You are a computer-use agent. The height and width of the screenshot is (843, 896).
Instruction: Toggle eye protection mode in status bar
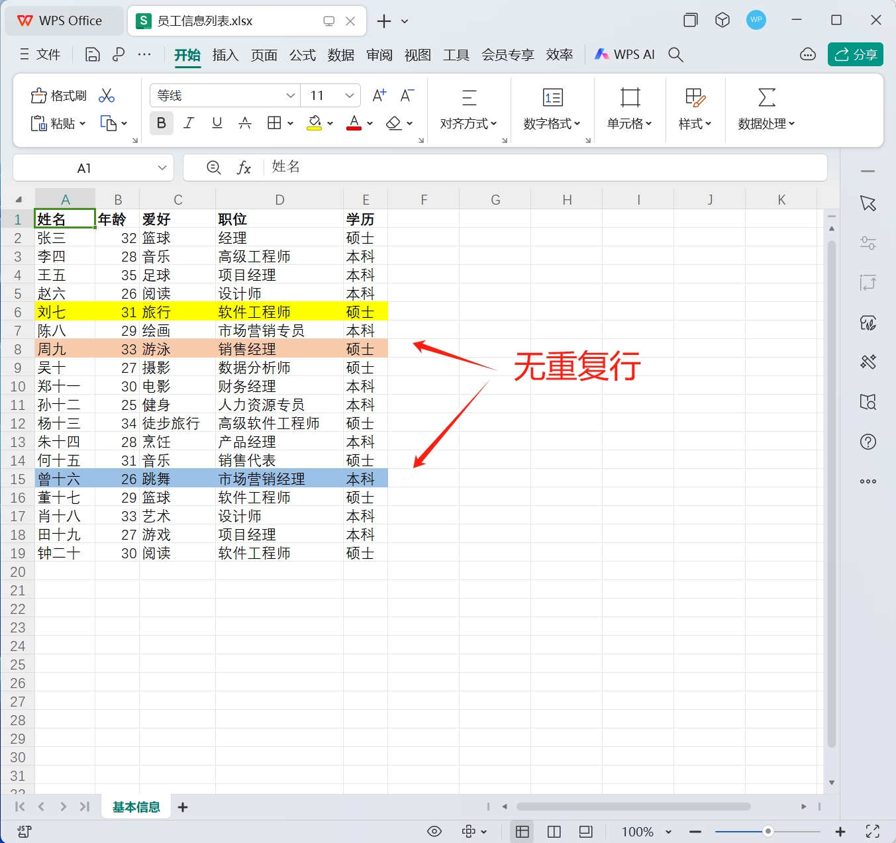coord(434,832)
